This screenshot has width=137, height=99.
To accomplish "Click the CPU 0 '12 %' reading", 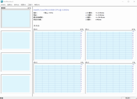I will [x=82, y=29].
